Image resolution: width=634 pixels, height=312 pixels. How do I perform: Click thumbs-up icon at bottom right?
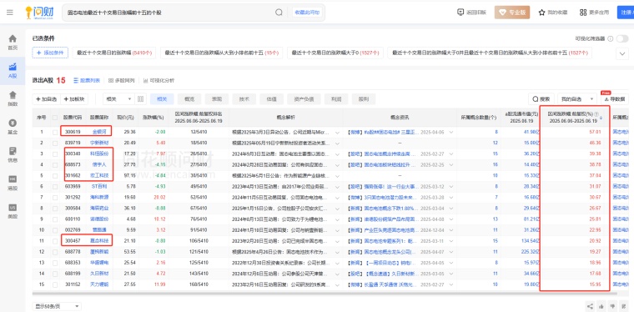tap(601, 306)
